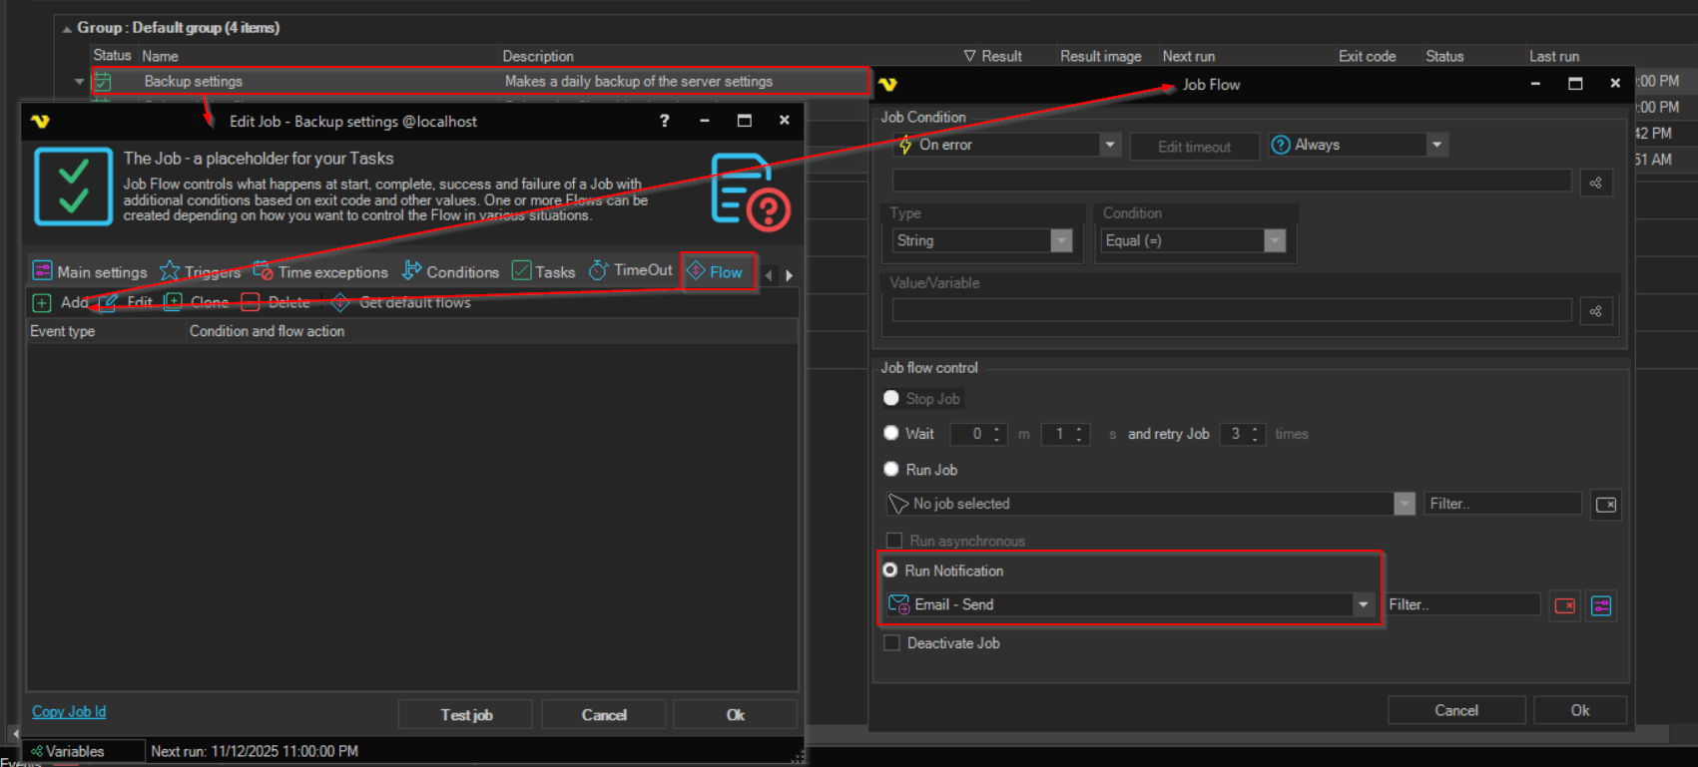Enable the Deactivate Job checkbox
Viewport: 1698px width, 767px height.
892,643
